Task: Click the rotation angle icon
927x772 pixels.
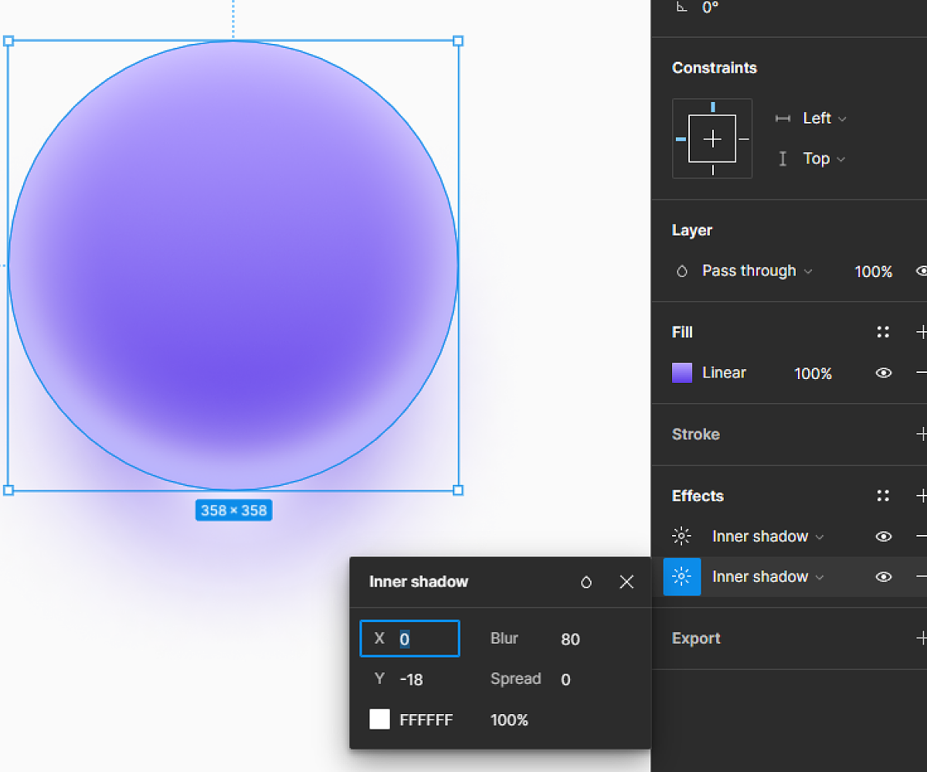Action: click(x=681, y=7)
